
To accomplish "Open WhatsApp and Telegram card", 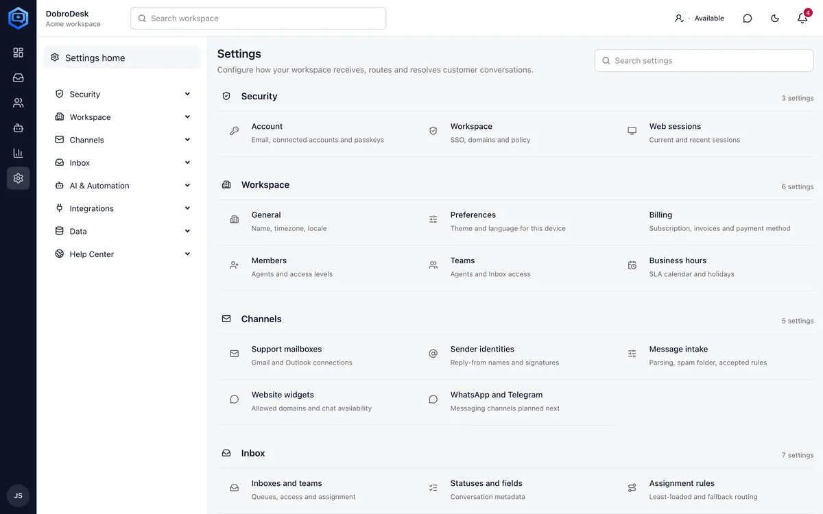I will pyautogui.click(x=515, y=402).
